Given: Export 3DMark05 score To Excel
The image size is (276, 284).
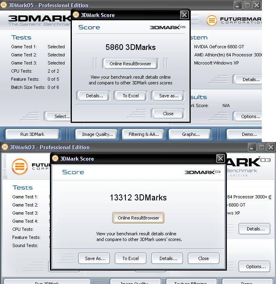Looking at the screenshot, I should tap(130, 96).
